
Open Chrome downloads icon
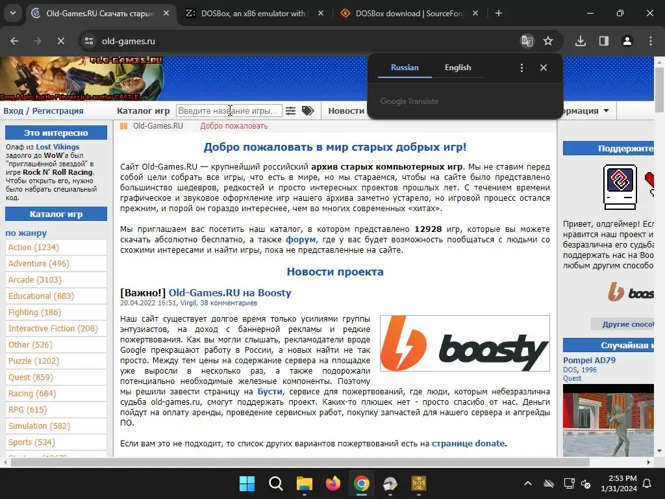[x=581, y=41]
